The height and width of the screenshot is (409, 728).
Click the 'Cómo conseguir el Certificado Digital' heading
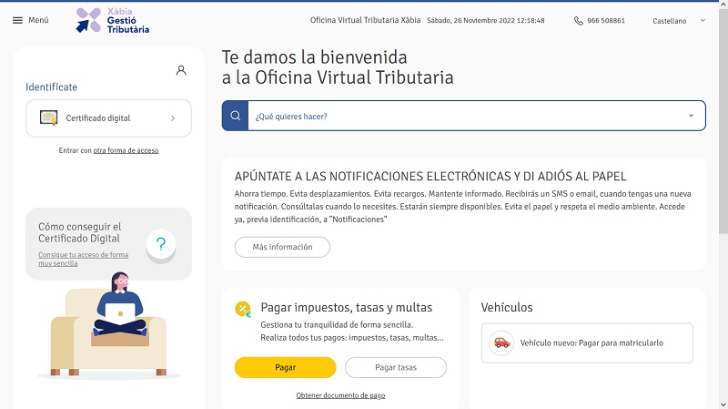pyautogui.click(x=80, y=232)
